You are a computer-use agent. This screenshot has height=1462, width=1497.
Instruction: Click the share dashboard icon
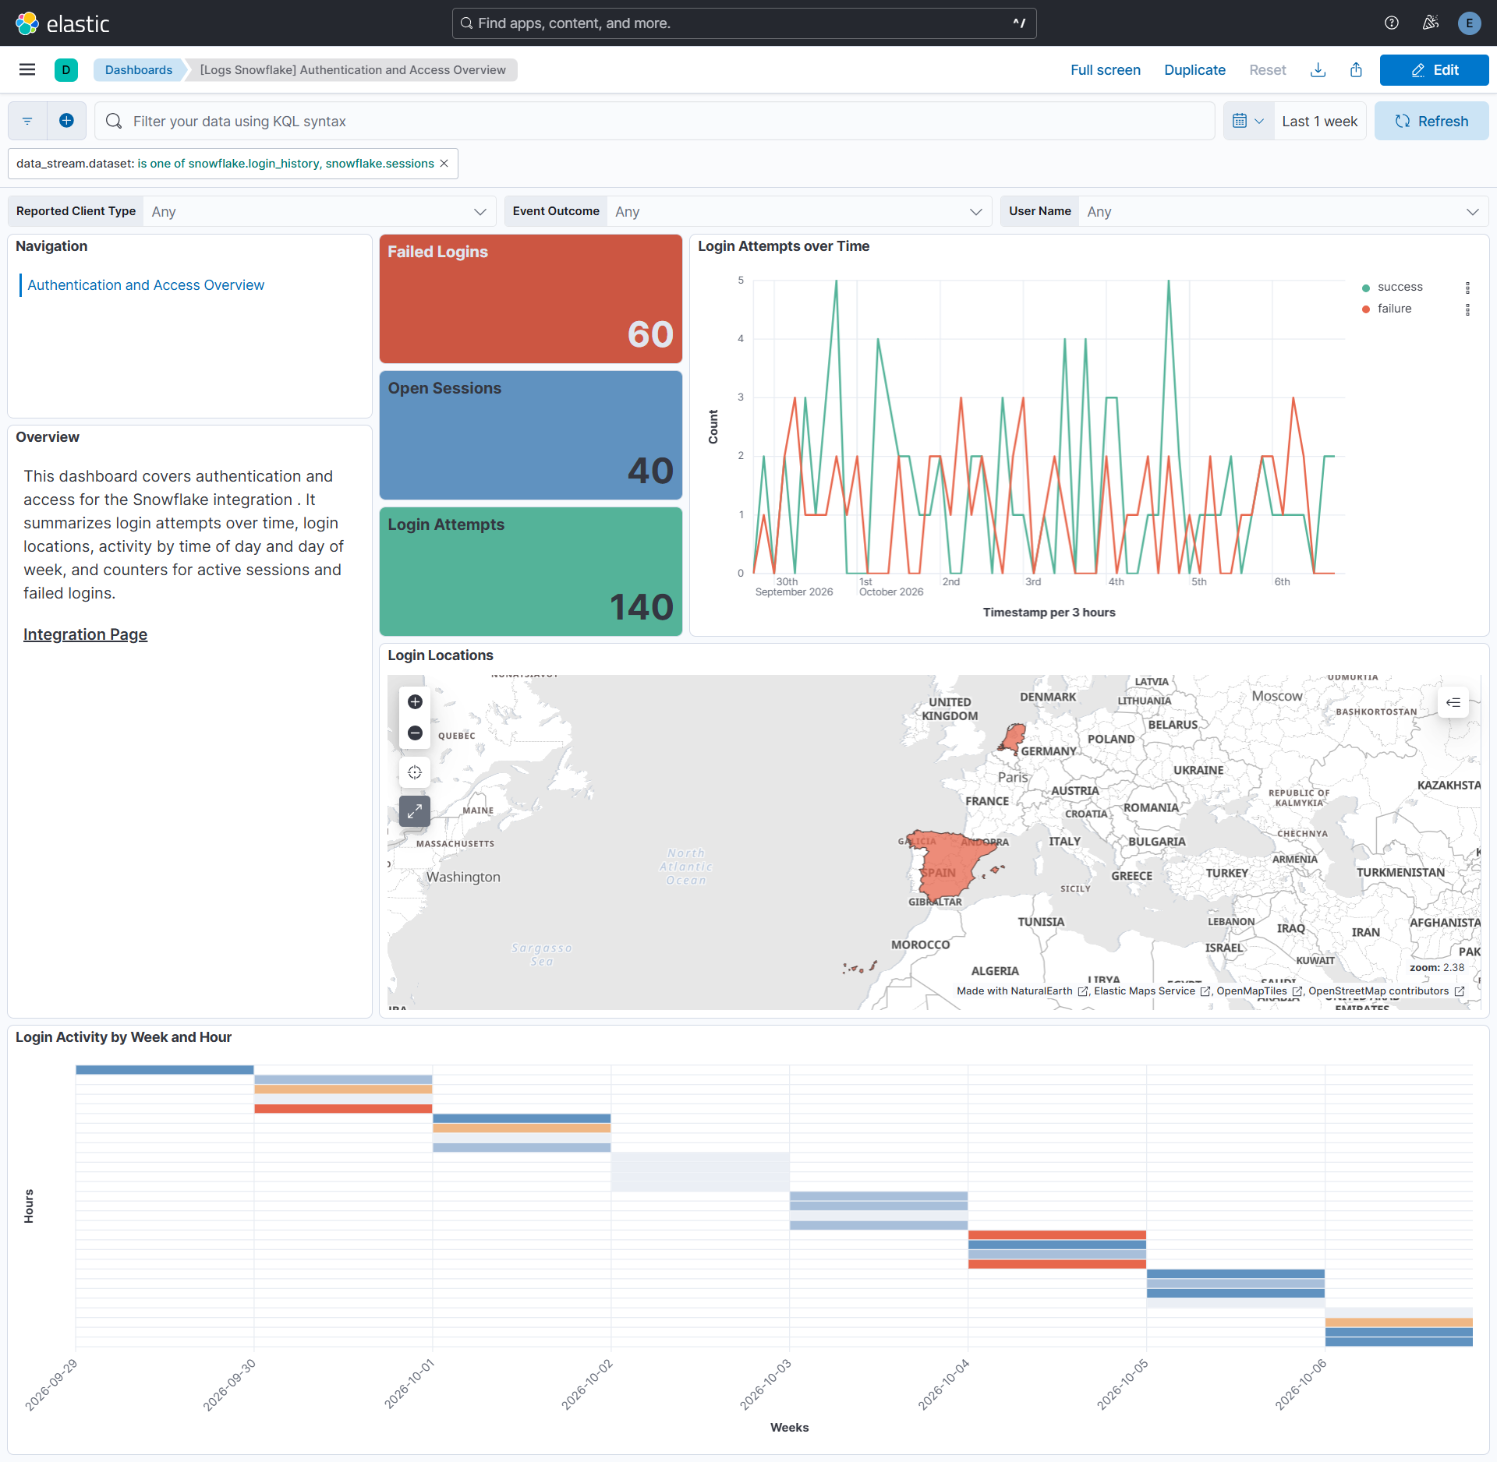[1356, 70]
